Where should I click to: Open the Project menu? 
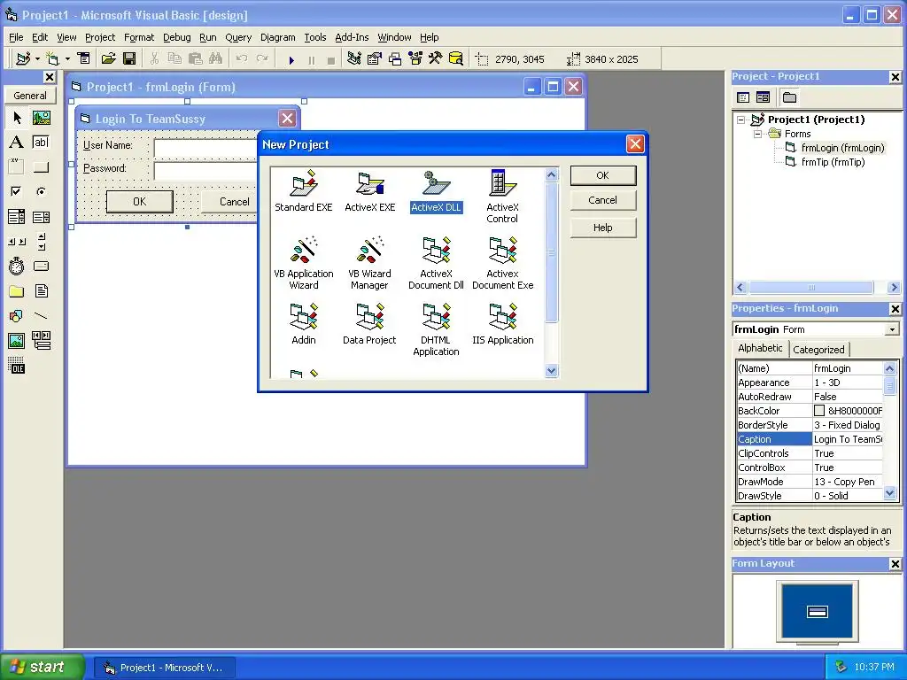pos(100,37)
